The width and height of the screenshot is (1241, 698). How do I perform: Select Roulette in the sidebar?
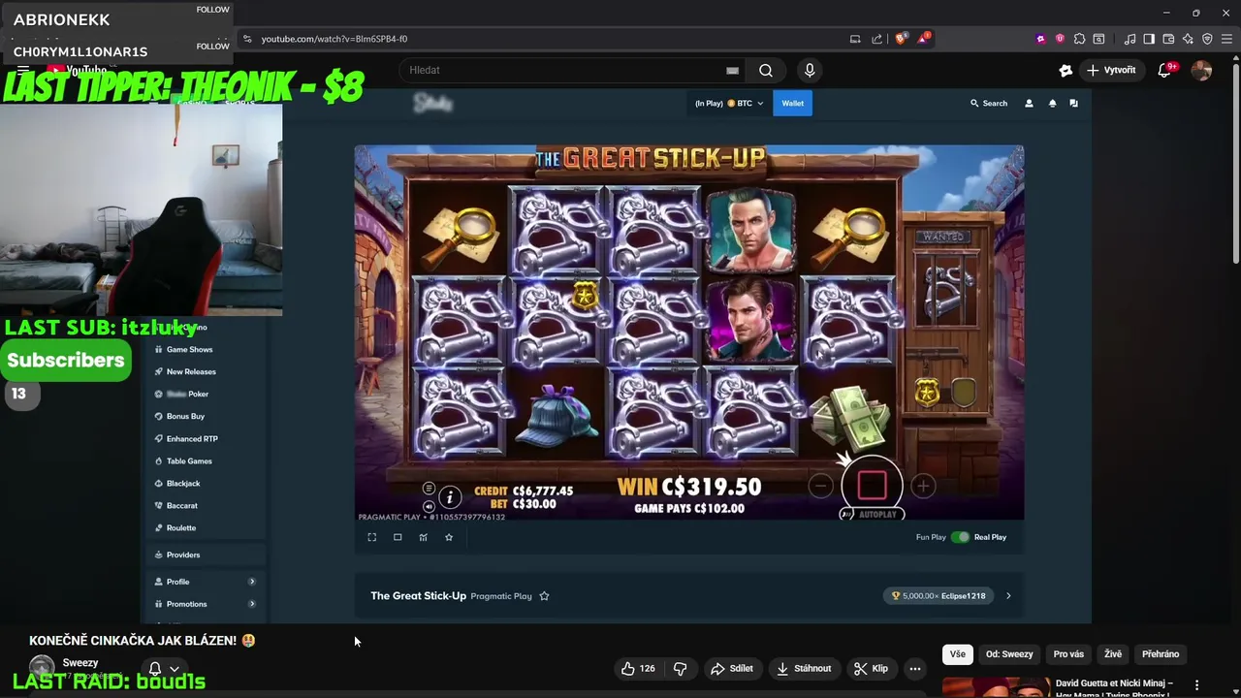pos(181,527)
